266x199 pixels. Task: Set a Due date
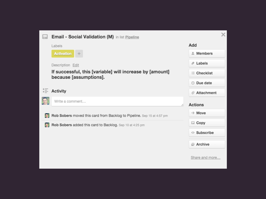(207, 83)
